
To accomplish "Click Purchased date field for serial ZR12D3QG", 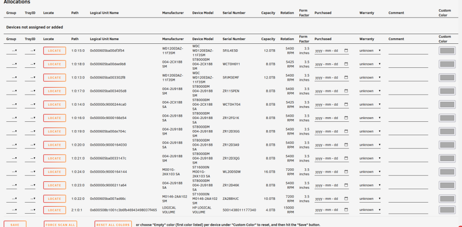I will tap(332, 158).
